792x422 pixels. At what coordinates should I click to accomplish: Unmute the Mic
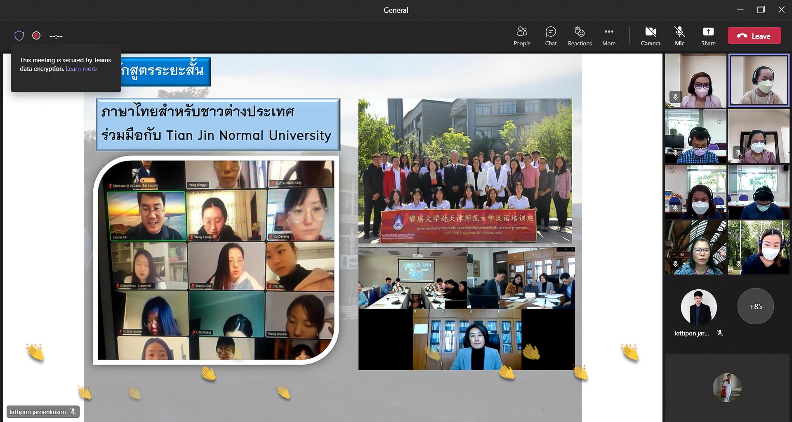679,36
